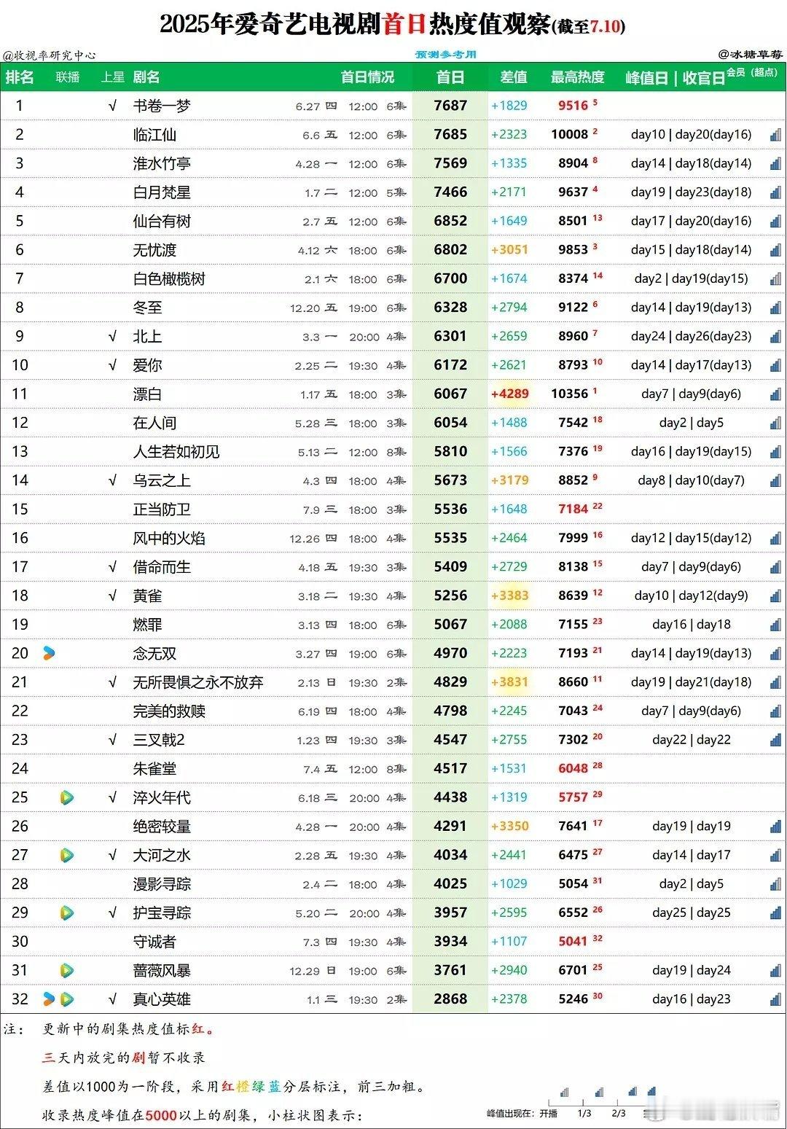Click the bar chart icon in 北上 row
Screen dimensions: 787x1129
[775, 337]
